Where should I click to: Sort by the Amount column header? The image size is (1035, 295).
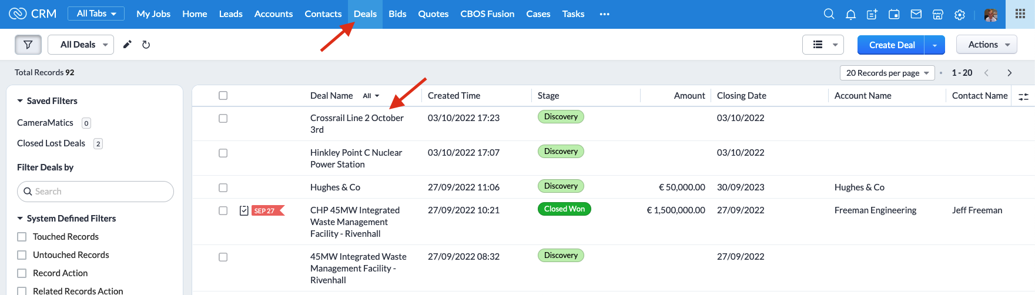click(x=689, y=96)
